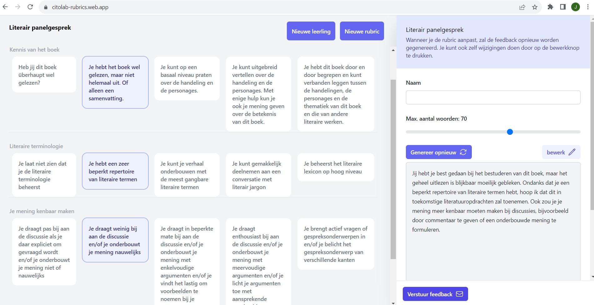Select 'Je kunt gemakkelijk deelnemen' rubric card
Screen dimensions: 594x305
258,175
